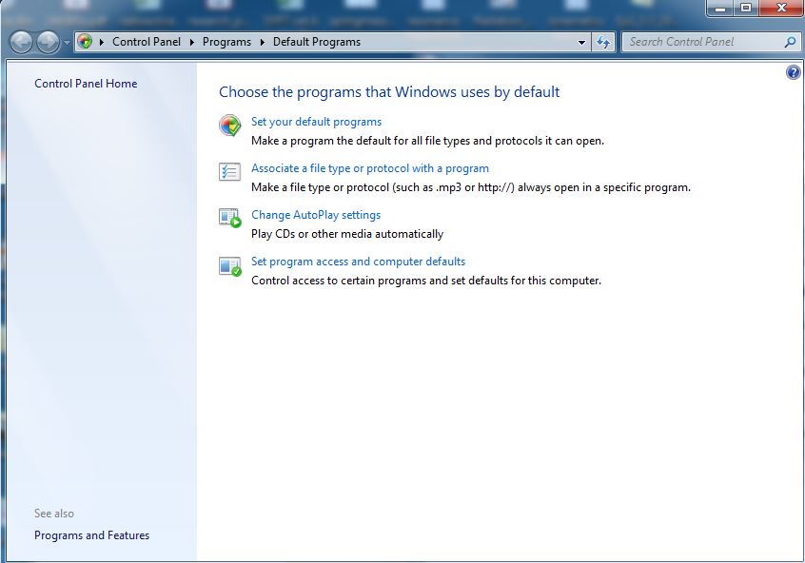805x563 pixels.
Task: Open Set your default programs link
Action: click(x=316, y=122)
